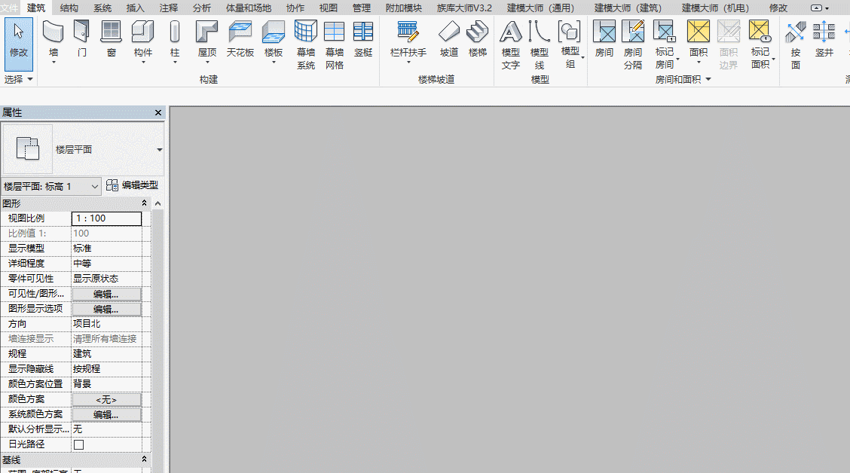The width and height of the screenshot is (850, 473).
Task: Select the 柱 (Column) tool
Action: 175,41
